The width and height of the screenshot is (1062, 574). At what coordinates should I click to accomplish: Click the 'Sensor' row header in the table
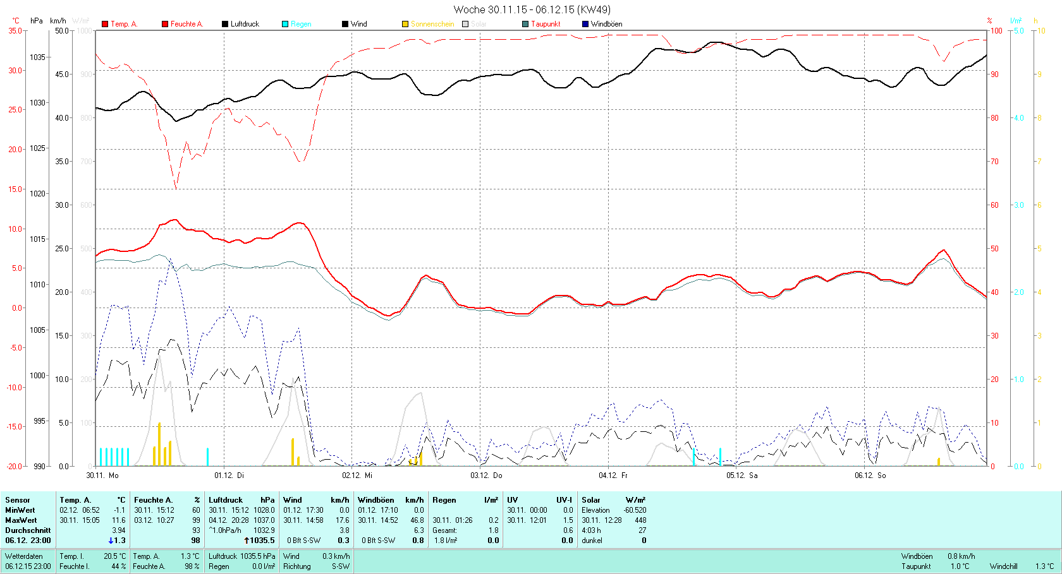click(18, 500)
